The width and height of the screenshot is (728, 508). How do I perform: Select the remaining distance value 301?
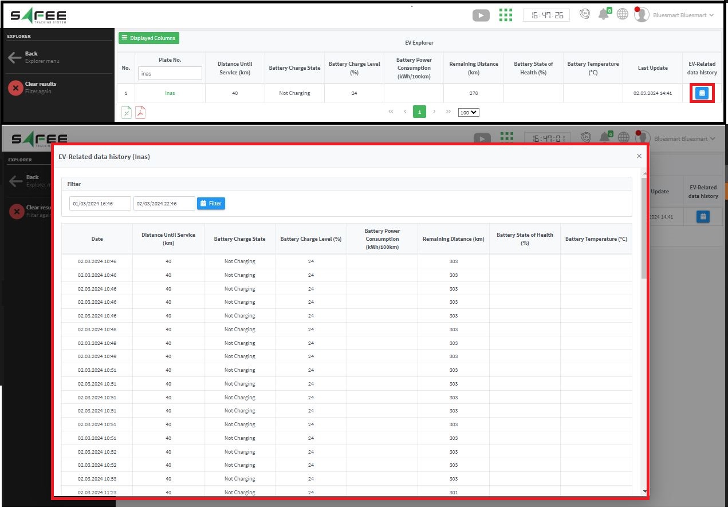pos(454,492)
